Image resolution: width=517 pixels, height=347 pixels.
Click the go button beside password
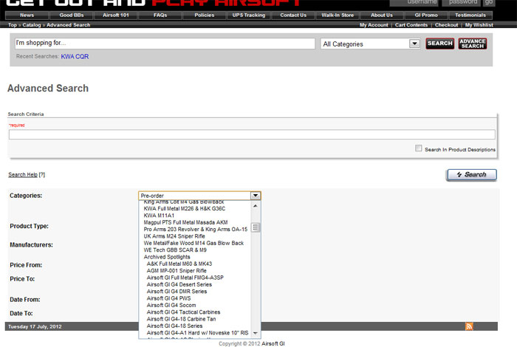(509, 3)
